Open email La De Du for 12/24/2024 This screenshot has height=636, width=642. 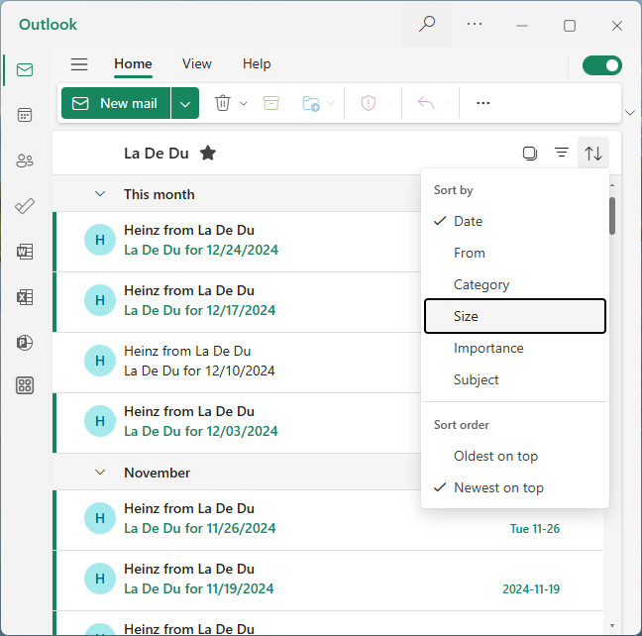click(x=238, y=242)
